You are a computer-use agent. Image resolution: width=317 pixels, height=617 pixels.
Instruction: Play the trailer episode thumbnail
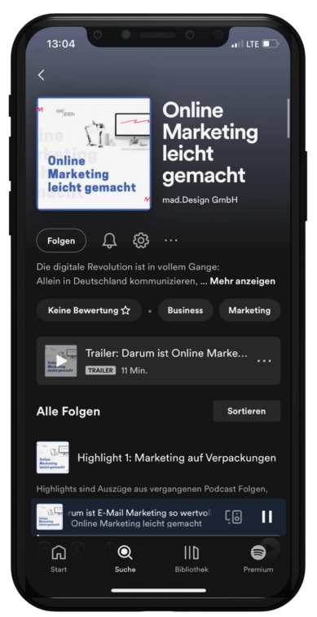pos(61,361)
